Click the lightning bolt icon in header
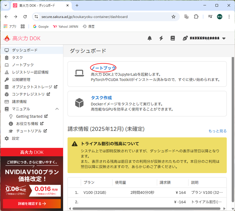 161,38
